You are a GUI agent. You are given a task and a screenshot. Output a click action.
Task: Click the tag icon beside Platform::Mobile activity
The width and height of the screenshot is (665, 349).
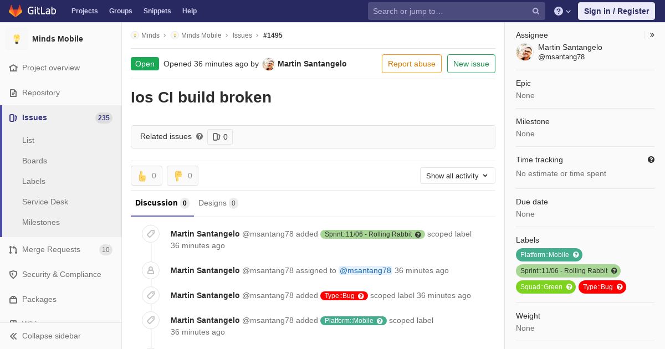151,320
